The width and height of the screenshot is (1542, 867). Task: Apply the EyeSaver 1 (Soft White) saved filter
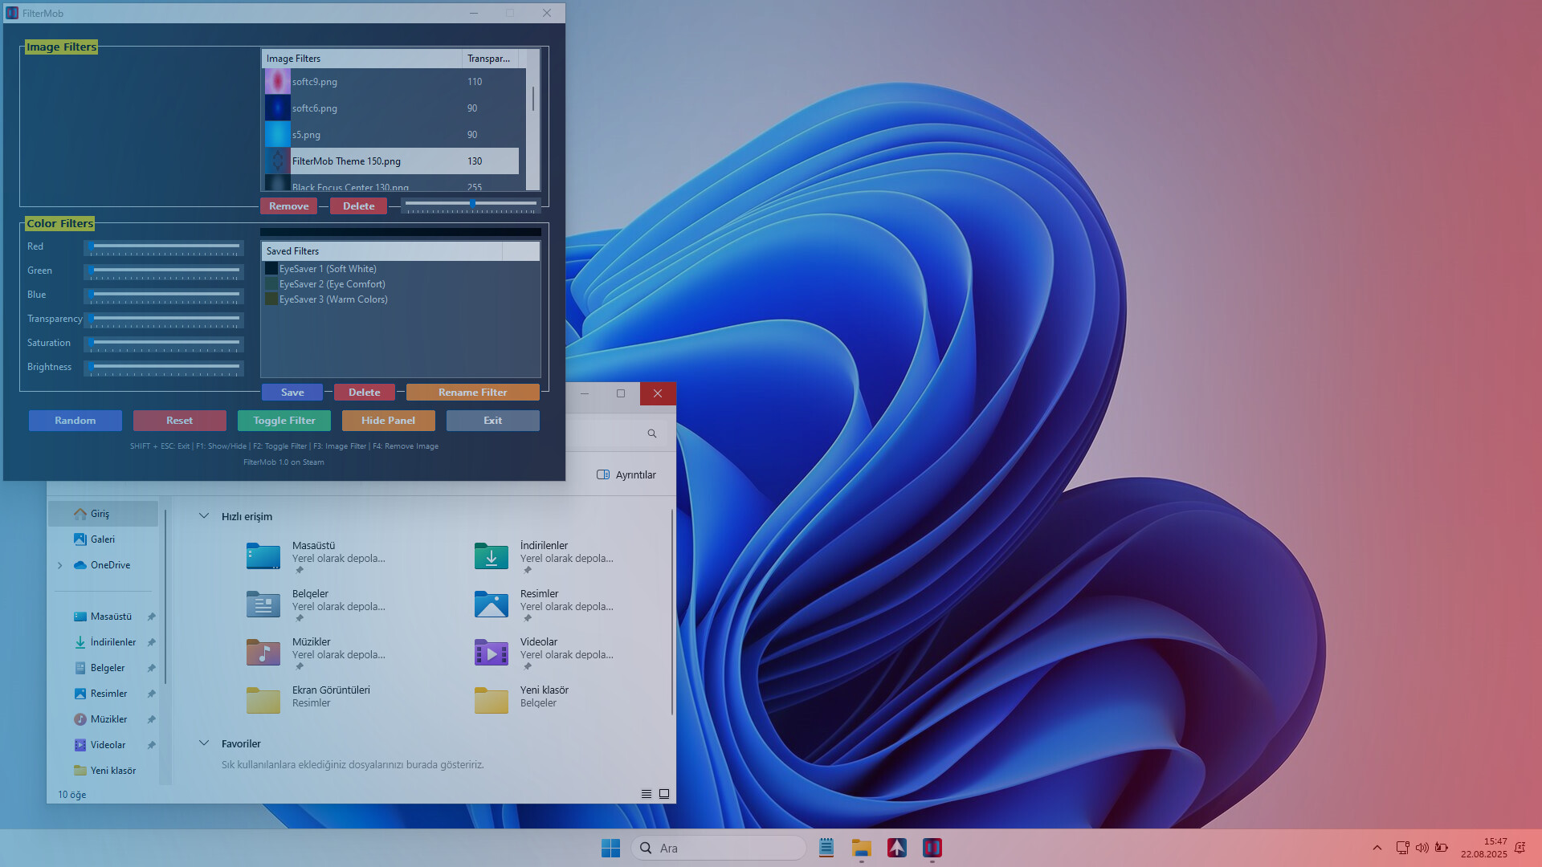point(328,268)
